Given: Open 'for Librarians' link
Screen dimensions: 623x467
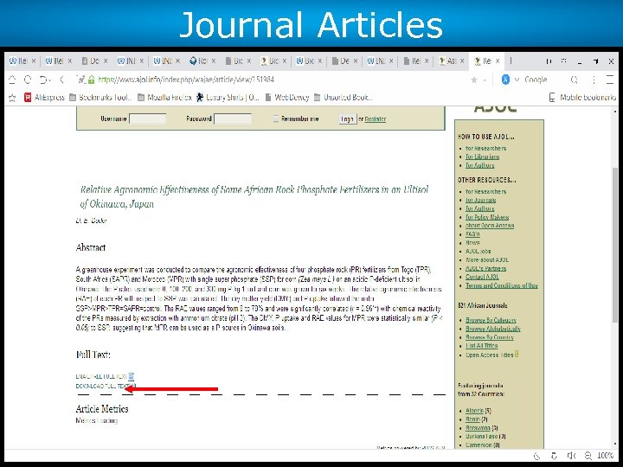Looking at the screenshot, I should click(x=482, y=157).
